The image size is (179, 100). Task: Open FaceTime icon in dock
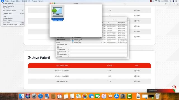(x=98, y=96)
